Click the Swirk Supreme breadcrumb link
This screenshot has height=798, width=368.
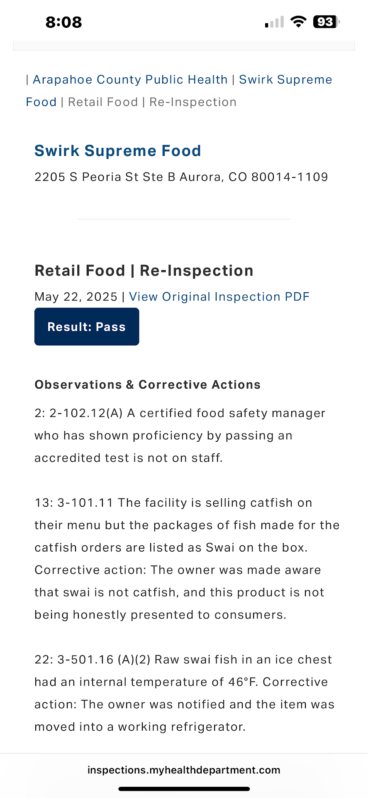click(x=285, y=79)
